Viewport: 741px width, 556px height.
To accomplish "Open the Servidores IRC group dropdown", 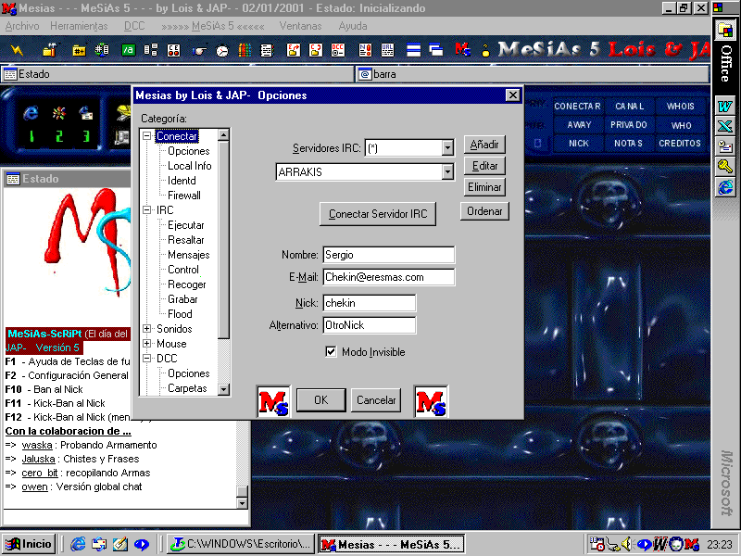I will [x=447, y=148].
